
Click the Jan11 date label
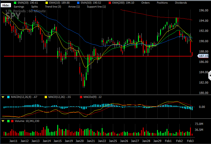point(13,141)
